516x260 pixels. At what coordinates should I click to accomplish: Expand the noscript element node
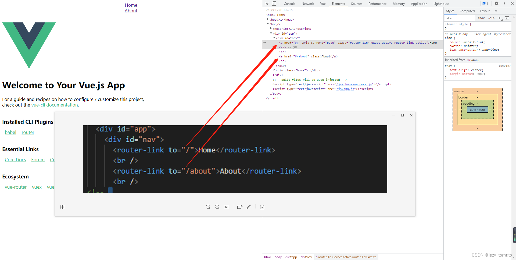point(271,28)
